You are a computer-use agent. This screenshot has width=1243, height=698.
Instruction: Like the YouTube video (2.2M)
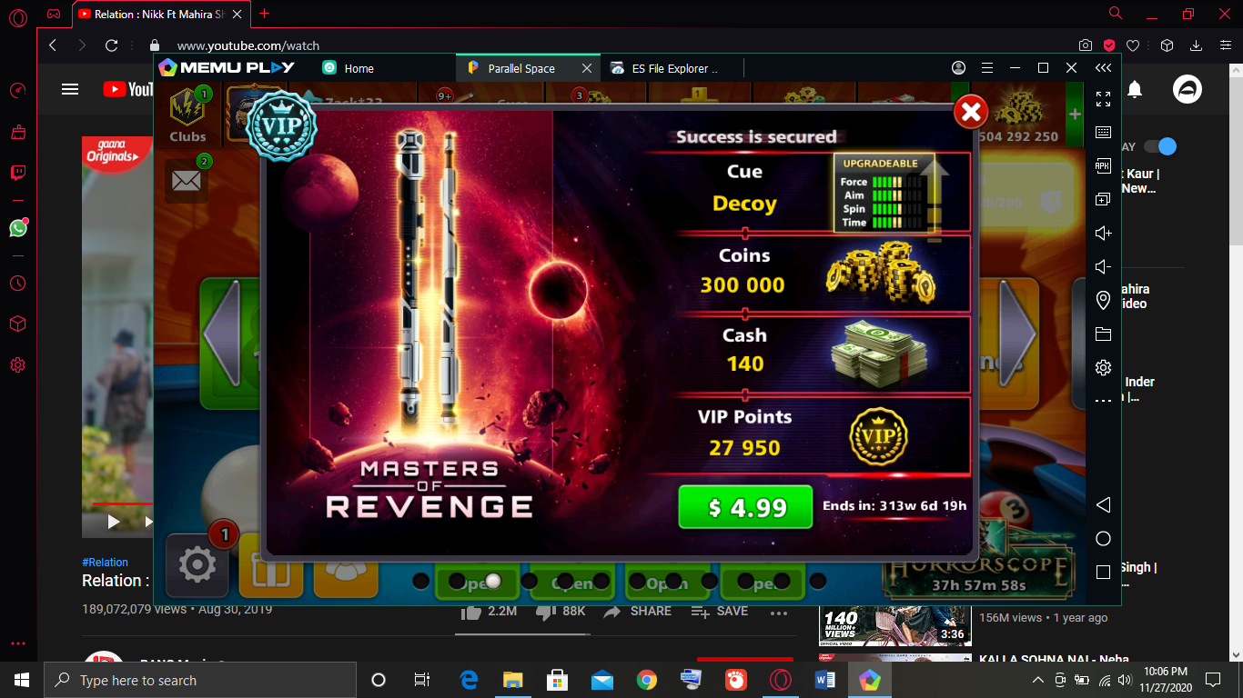pyautogui.click(x=490, y=612)
